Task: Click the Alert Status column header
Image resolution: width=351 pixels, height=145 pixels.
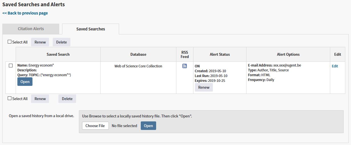Action: [x=220, y=54]
